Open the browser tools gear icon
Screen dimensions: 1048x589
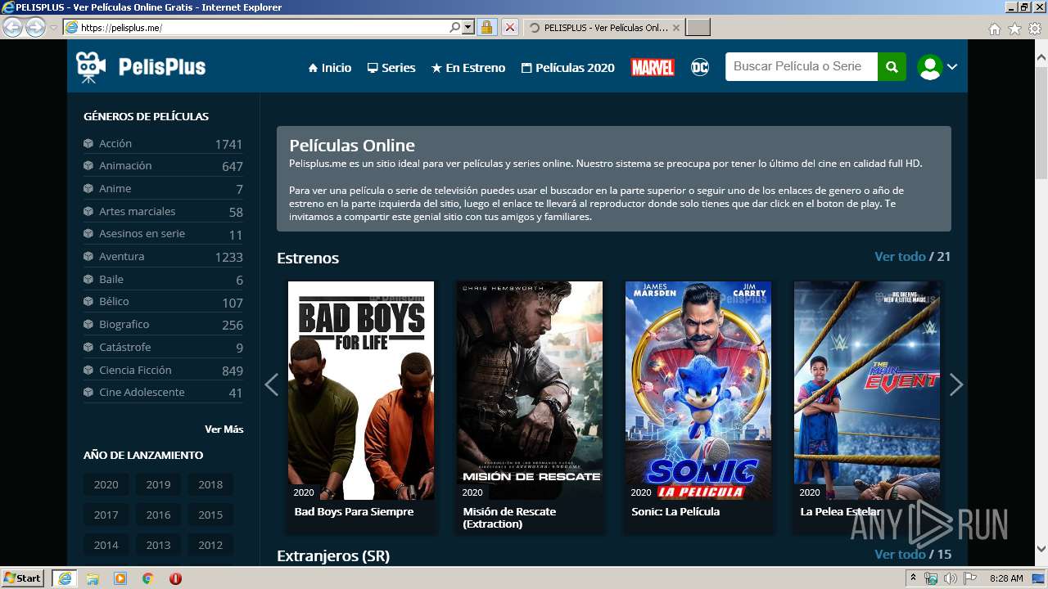click(1034, 28)
